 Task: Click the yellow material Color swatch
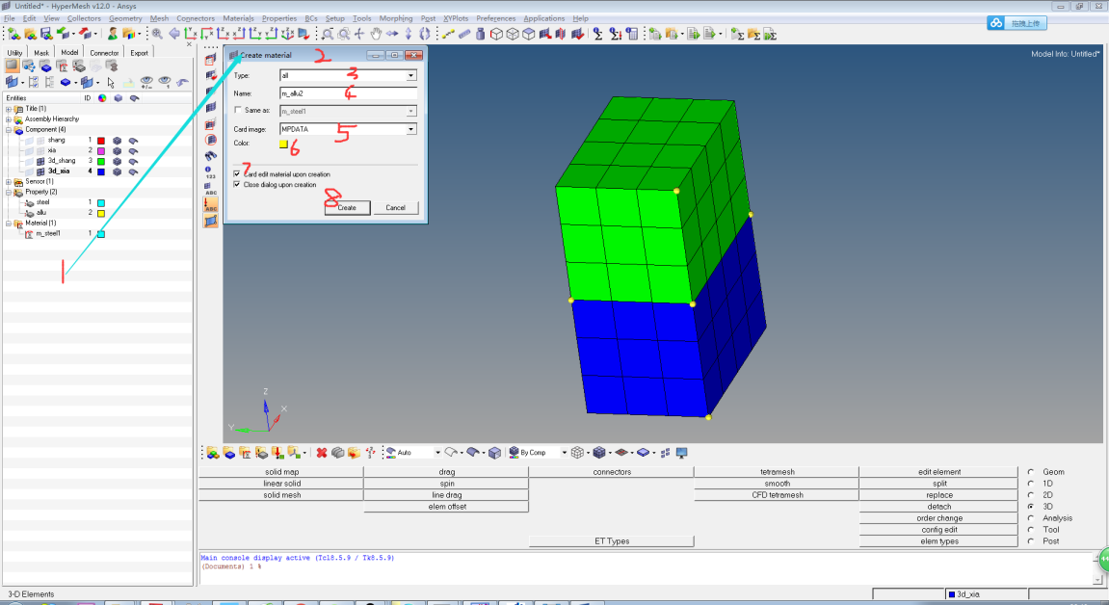tap(284, 145)
